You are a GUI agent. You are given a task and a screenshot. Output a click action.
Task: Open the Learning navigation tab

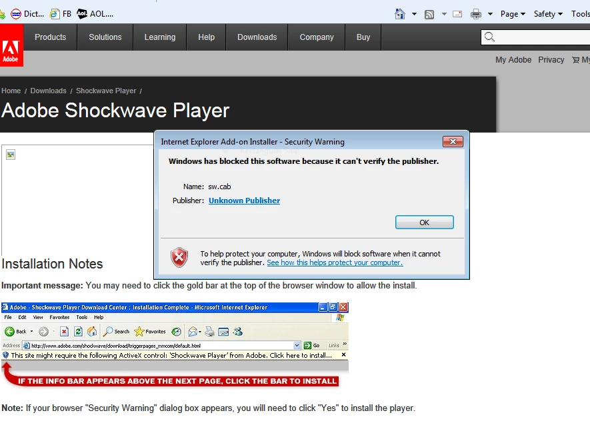[160, 37]
